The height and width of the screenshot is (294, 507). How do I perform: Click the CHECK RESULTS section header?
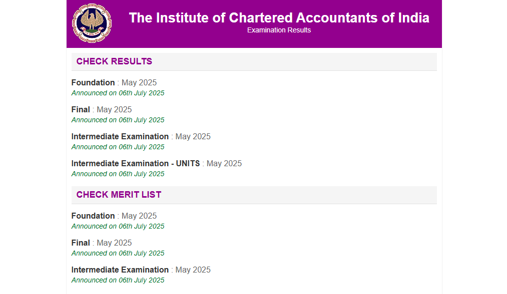click(x=114, y=61)
